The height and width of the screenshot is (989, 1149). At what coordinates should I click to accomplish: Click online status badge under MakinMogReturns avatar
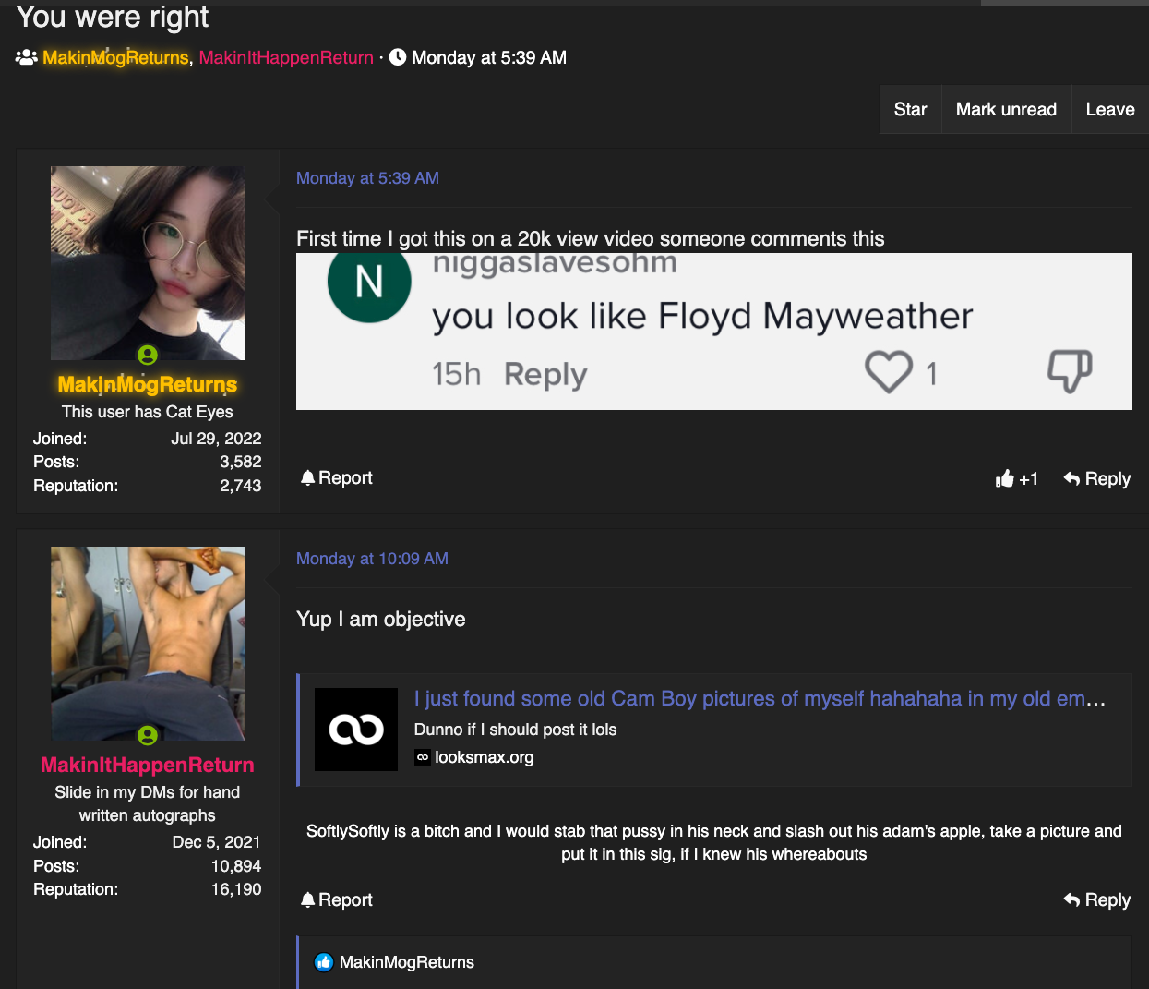(148, 355)
